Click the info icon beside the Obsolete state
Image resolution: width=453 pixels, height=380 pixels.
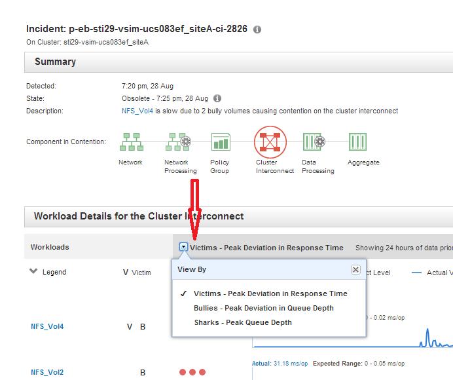(x=217, y=98)
